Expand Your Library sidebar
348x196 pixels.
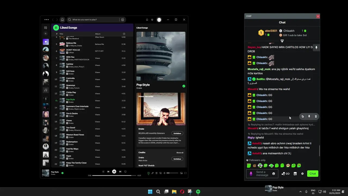(46, 27)
